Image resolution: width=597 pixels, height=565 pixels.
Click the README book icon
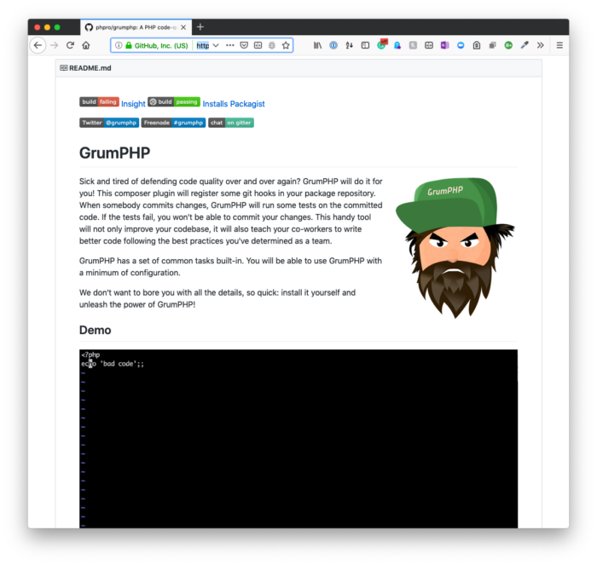coord(64,67)
